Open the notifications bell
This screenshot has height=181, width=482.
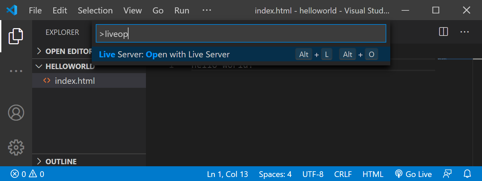467,174
